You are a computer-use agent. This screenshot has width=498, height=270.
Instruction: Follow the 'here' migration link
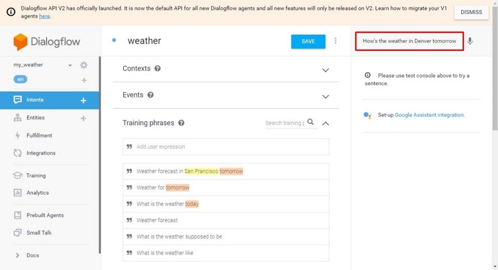pyautogui.click(x=44, y=16)
